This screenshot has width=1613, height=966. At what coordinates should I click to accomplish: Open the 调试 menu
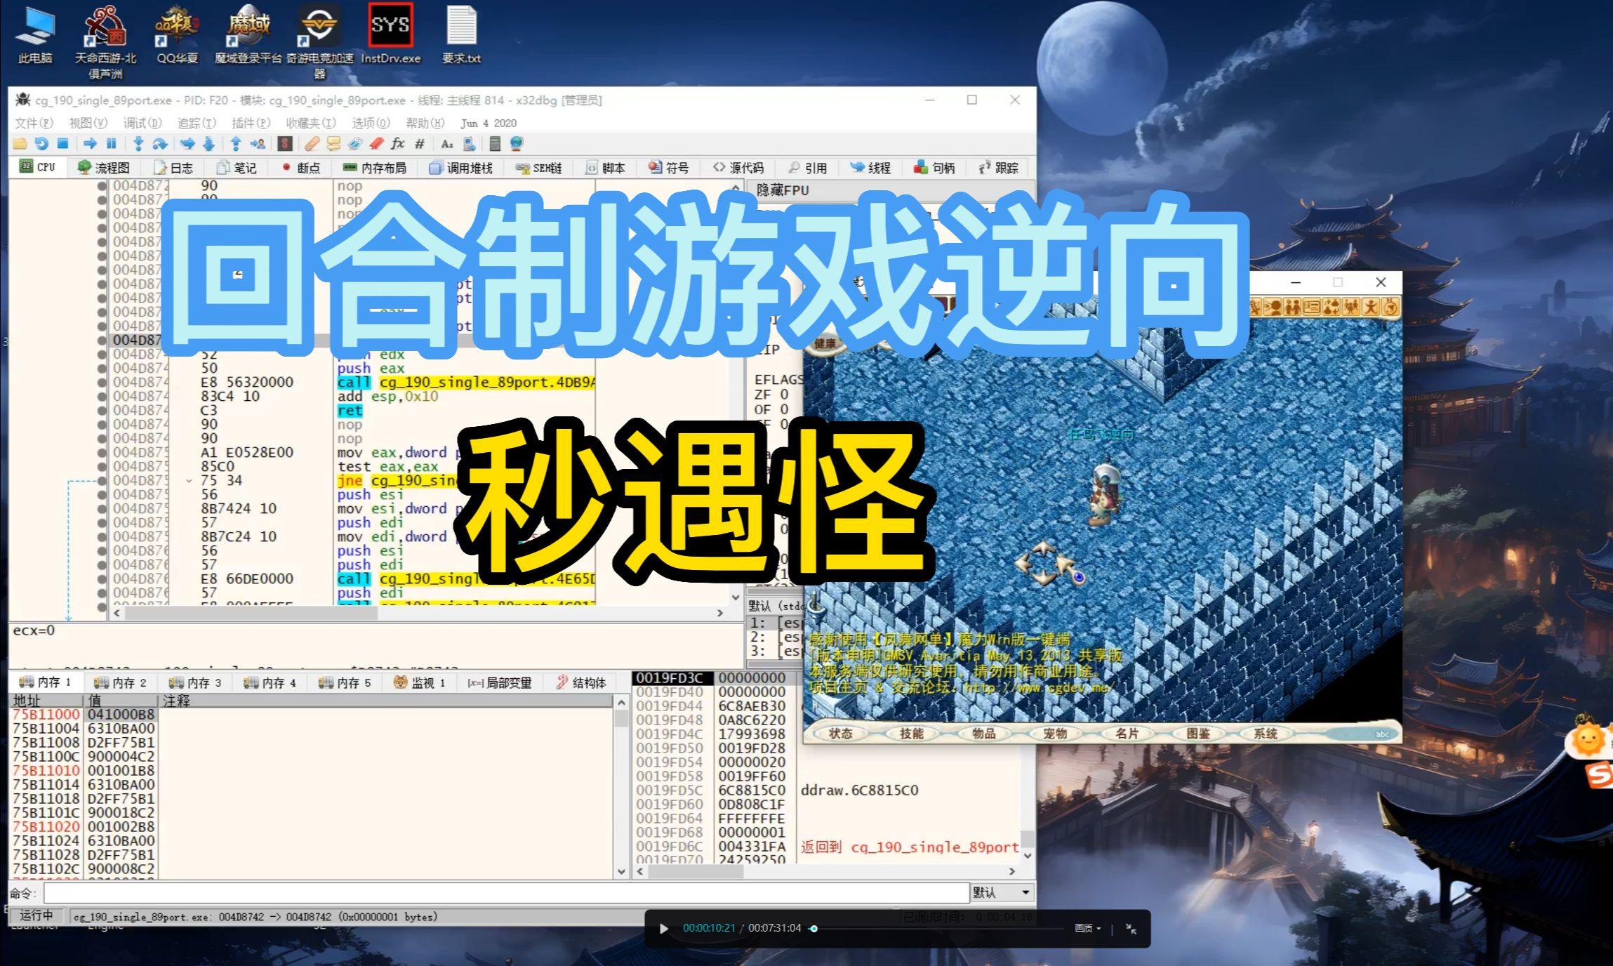click(x=142, y=123)
